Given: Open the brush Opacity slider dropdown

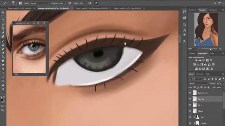Looking at the screenshot, I should [x=66, y=3].
